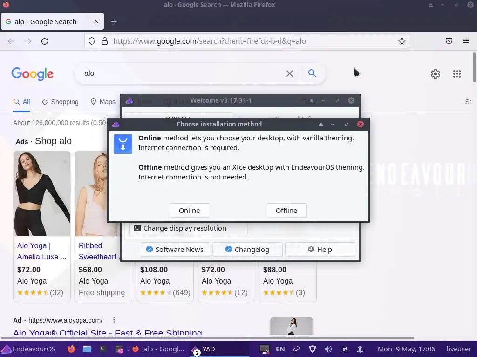Switch to the Maps results tab

103,102
